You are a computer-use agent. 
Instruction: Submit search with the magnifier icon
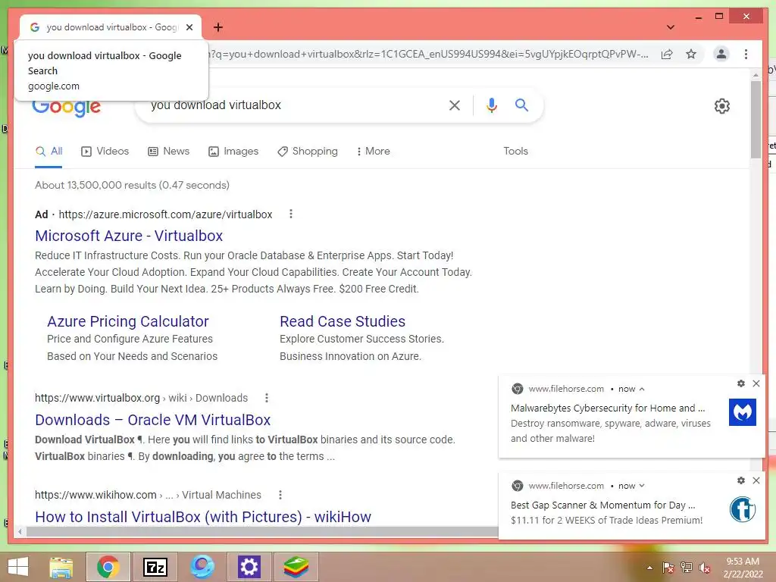click(521, 105)
